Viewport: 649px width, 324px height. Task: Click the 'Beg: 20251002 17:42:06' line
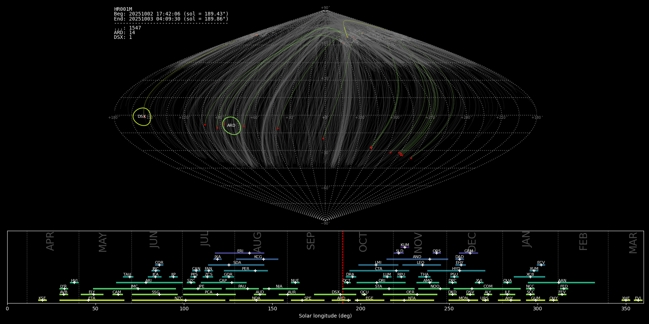pyautogui.click(x=171, y=14)
